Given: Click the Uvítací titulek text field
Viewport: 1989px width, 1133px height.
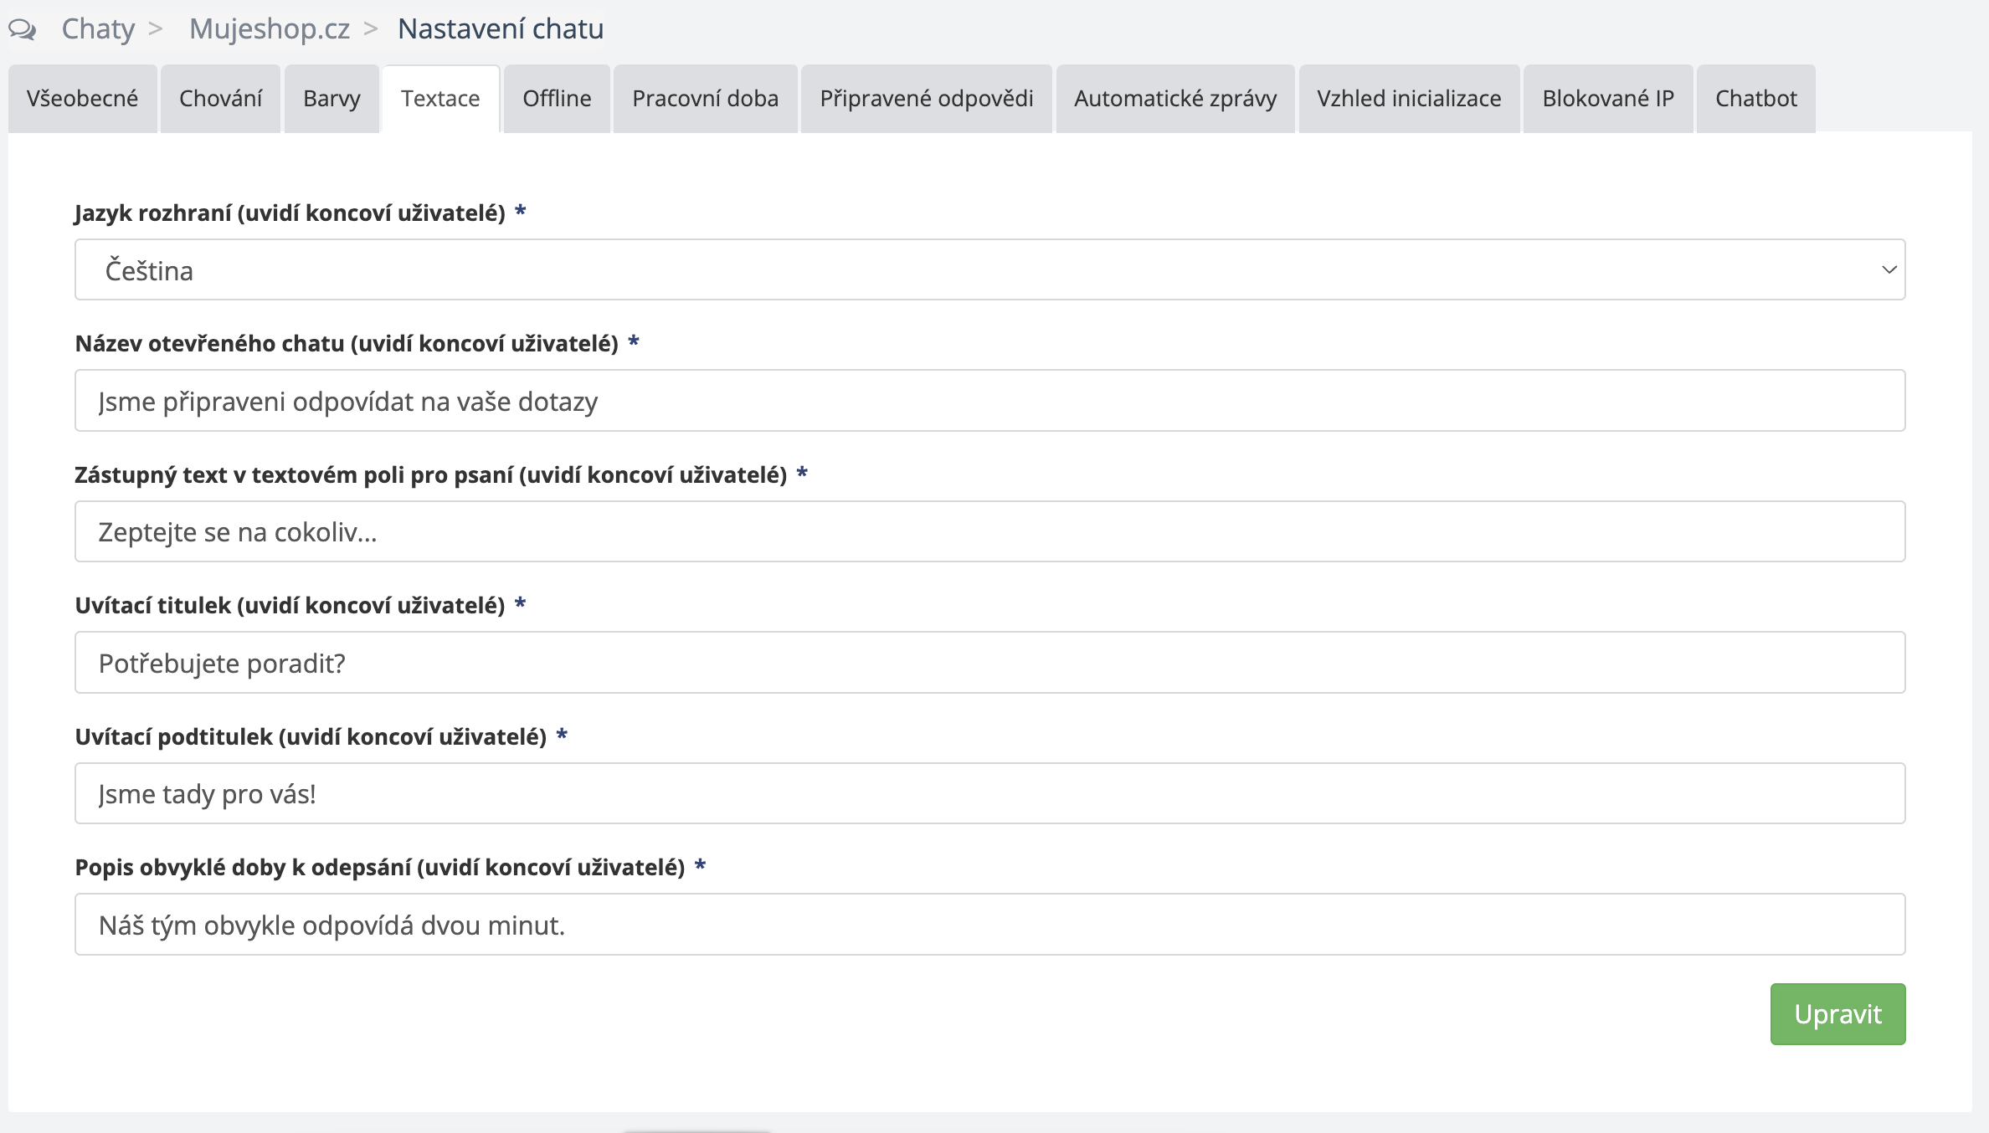Looking at the screenshot, I should (x=989, y=663).
